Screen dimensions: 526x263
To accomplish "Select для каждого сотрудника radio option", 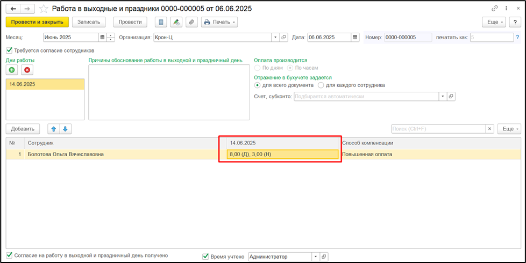I will click(321, 85).
